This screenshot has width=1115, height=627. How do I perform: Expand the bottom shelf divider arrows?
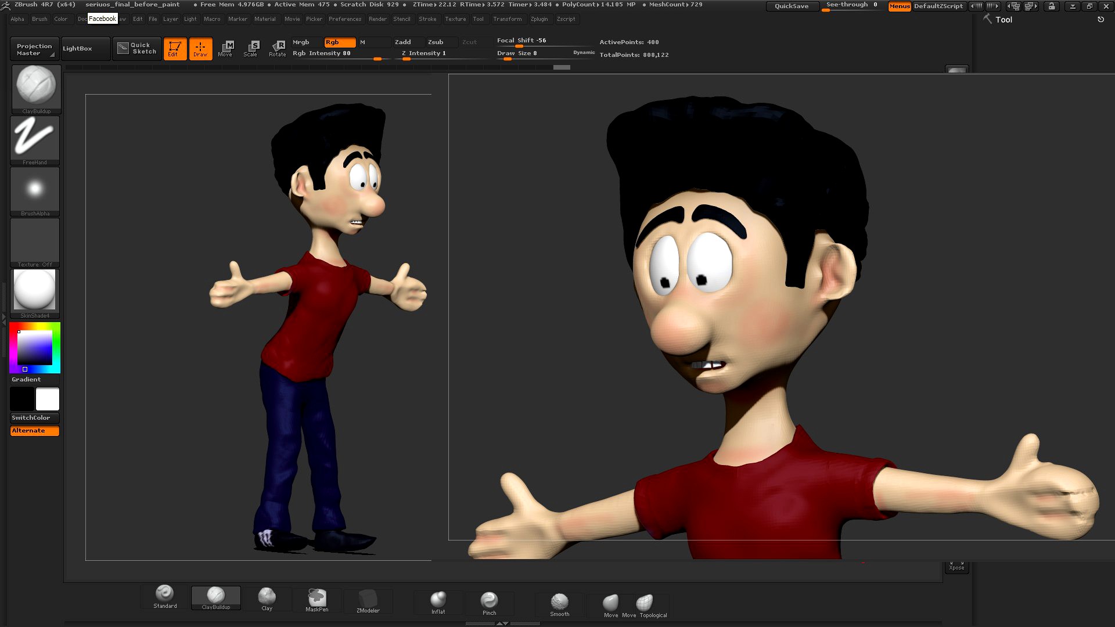[502, 623]
